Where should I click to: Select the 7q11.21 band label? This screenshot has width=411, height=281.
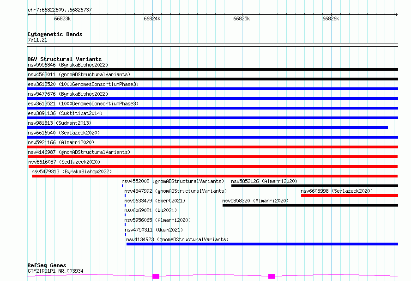tap(37, 40)
